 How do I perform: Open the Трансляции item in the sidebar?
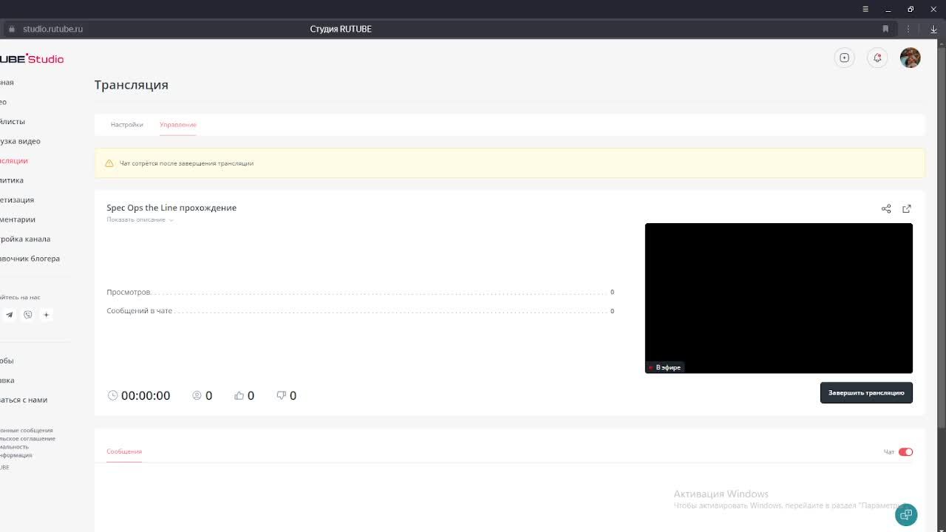click(x=14, y=160)
